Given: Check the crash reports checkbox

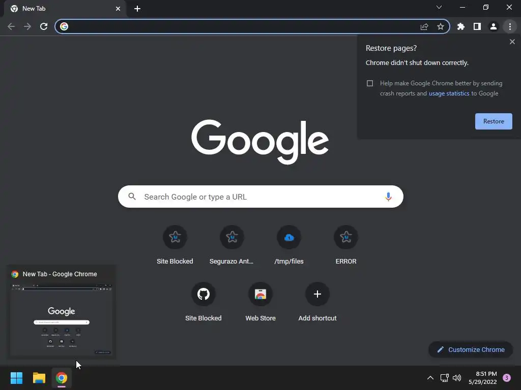Looking at the screenshot, I should tap(370, 83).
